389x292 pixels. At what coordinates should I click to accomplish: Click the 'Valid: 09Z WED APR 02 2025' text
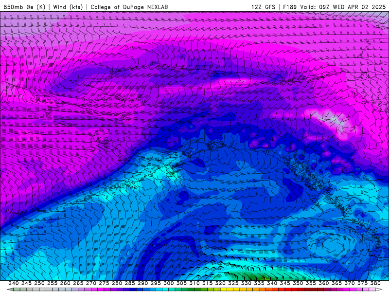[343, 7]
